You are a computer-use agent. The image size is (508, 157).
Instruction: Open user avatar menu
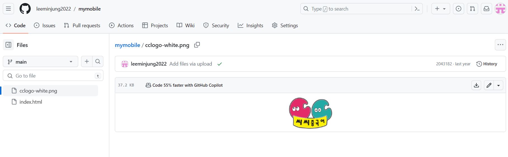[x=500, y=9]
